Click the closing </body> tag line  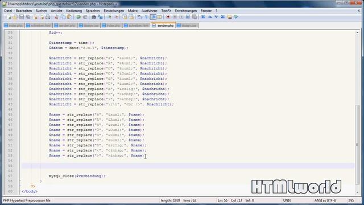(30, 191)
